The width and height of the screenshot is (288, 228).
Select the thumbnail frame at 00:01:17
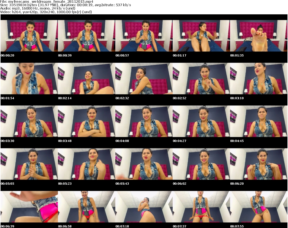click(201, 36)
